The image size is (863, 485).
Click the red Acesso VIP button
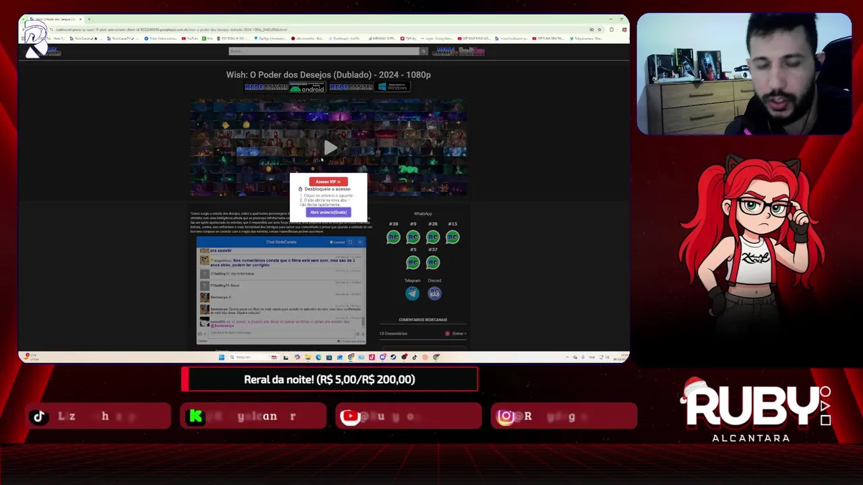coord(328,181)
